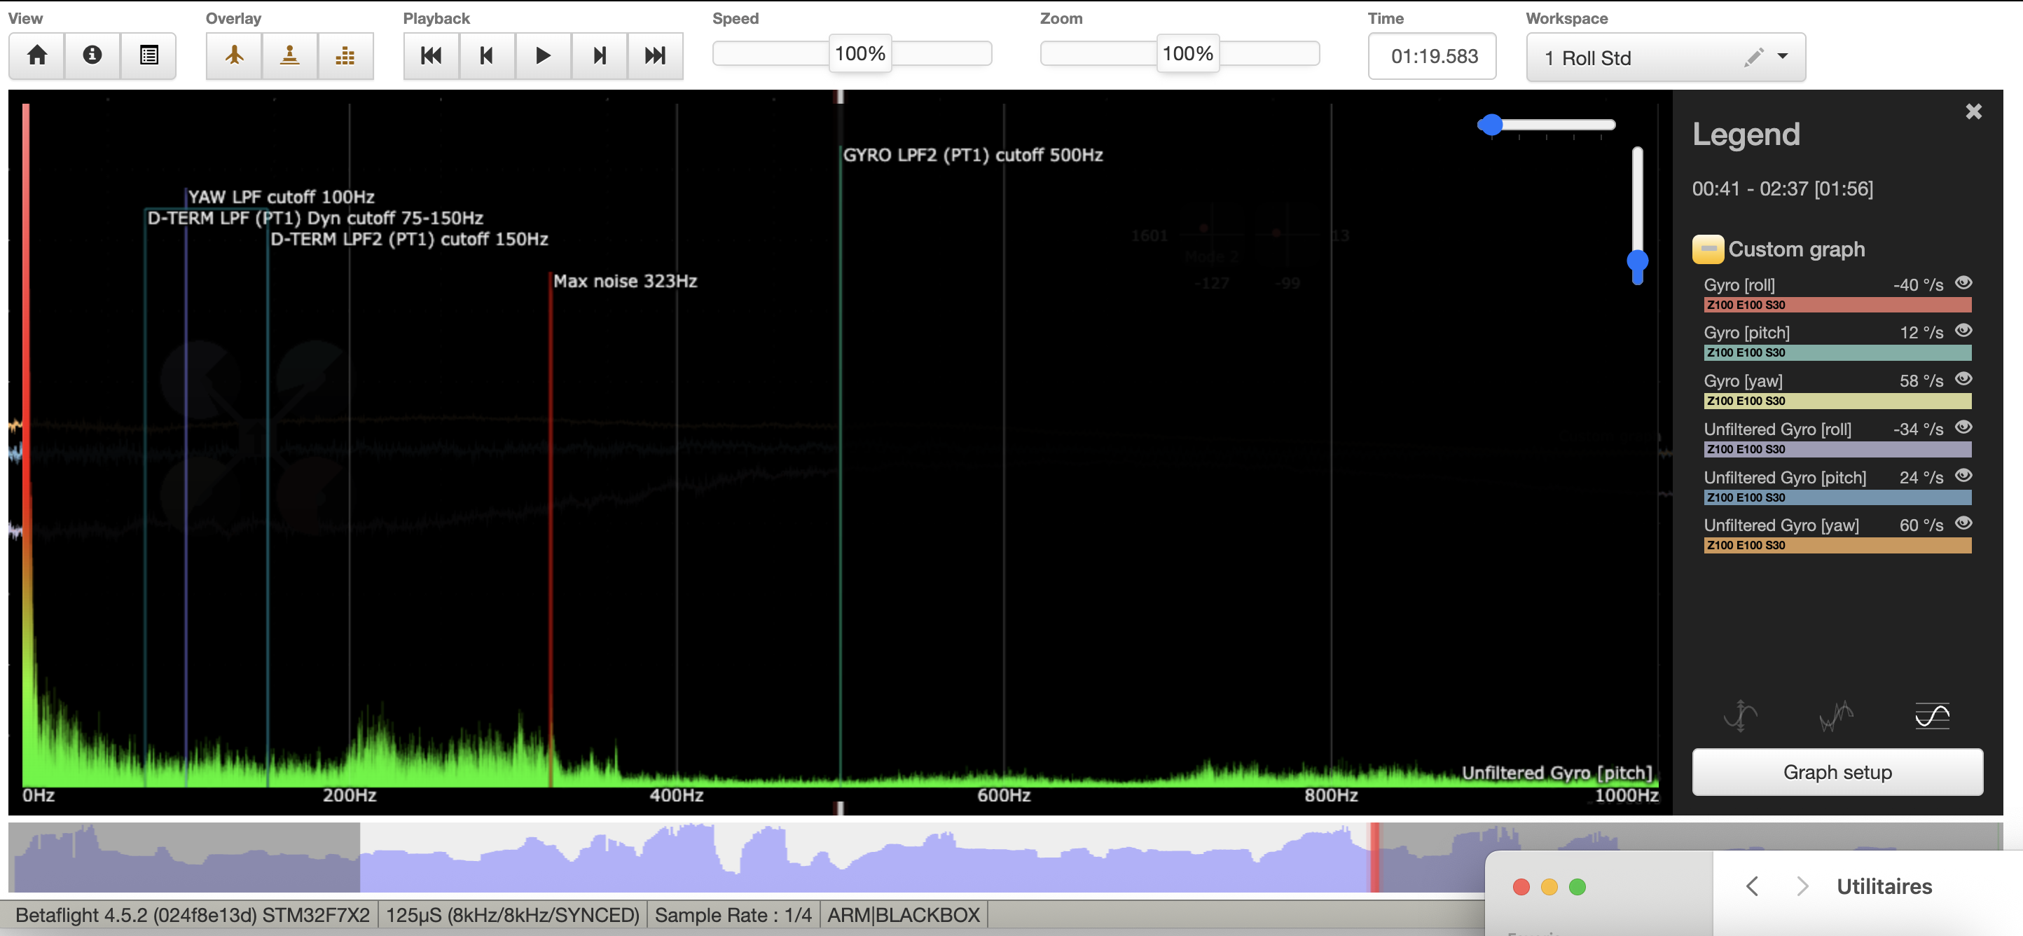Open the Graph setup dialog

[x=1837, y=772]
